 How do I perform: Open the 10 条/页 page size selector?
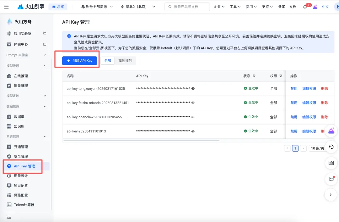pyautogui.click(x=317, y=148)
